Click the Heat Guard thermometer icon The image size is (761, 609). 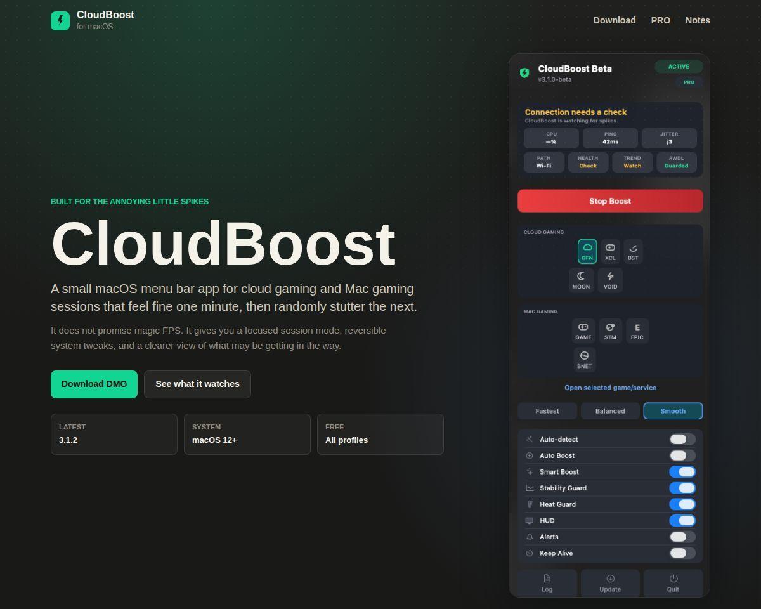(530, 504)
